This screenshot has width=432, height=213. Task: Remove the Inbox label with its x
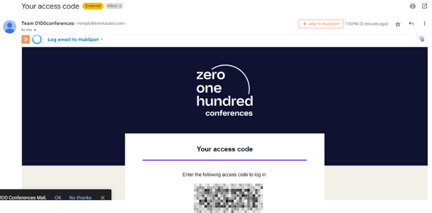(120, 6)
